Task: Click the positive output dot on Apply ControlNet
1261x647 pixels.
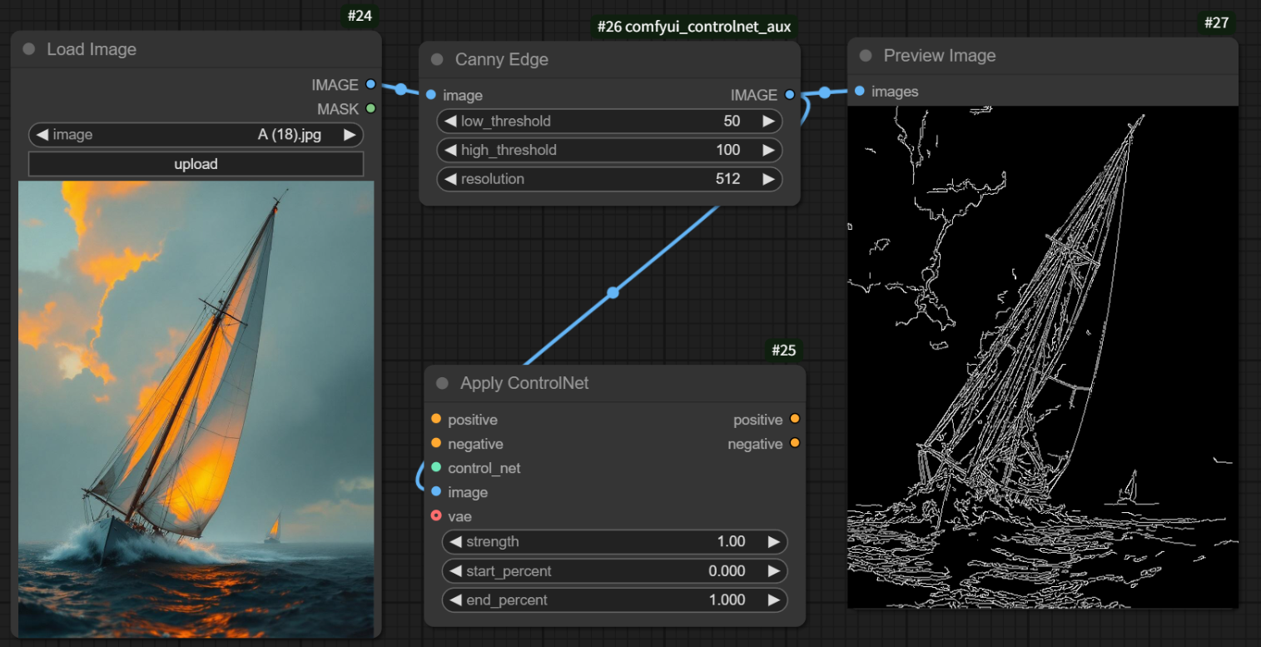Action: pyautogui.click(x=795, y=419)
